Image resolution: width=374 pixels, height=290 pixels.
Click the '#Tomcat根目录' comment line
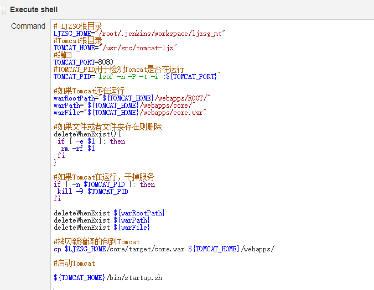tap(77, 41)
